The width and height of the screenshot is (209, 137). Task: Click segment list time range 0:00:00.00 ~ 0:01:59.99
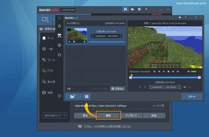(107, 36)
